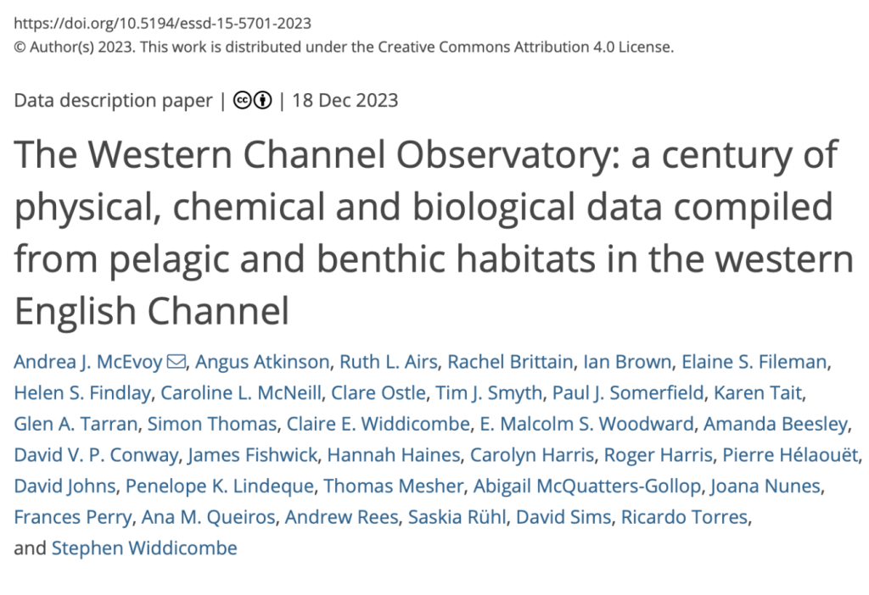869x595 pixels.
Task: Click author Karen Tait
Action: click(x=758, y=393)
